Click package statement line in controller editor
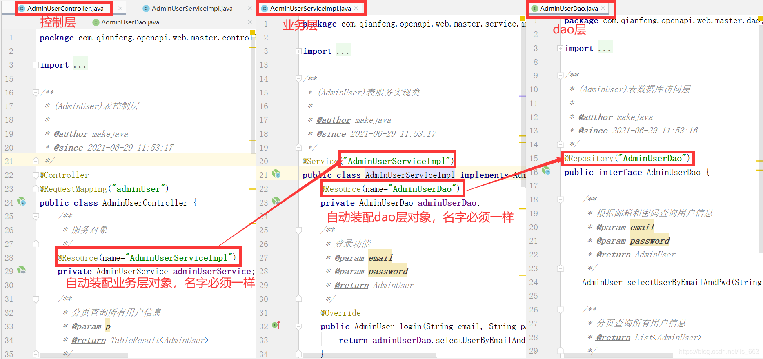 pos(147,38)
